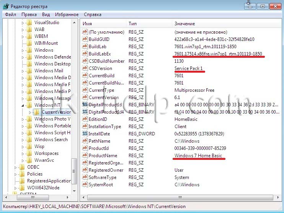Click the string icon of EditionID

pyautogui.click(x=85, y=119)
